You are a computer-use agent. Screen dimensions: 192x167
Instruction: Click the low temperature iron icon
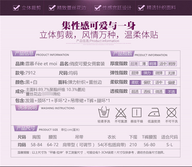point(154,113)
